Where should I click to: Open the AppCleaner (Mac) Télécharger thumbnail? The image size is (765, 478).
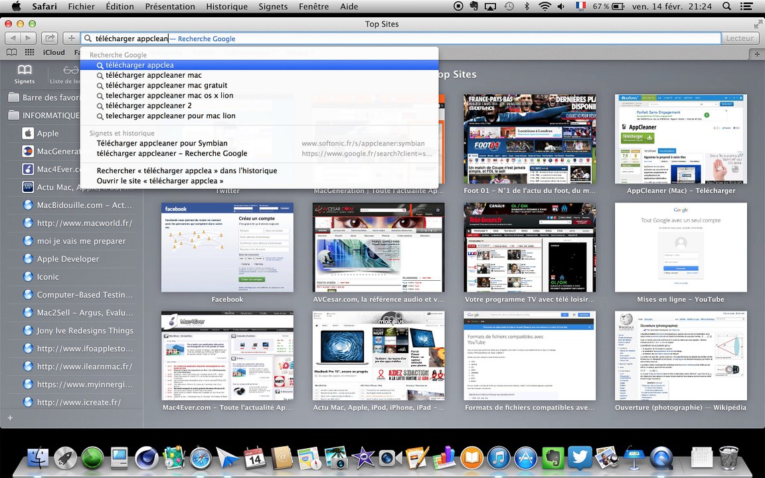(x=681, y=139)
